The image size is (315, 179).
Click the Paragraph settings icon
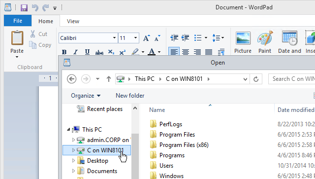[221, 52]
